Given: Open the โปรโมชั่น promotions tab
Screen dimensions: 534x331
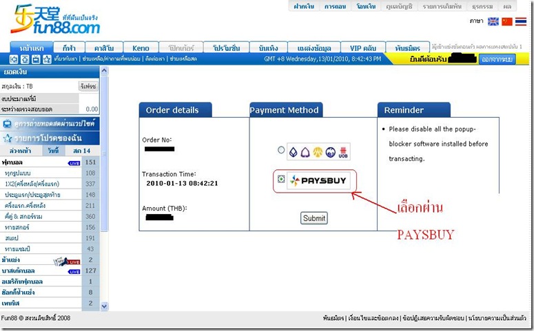Looking at the screenshot, I should coord(226,48).
